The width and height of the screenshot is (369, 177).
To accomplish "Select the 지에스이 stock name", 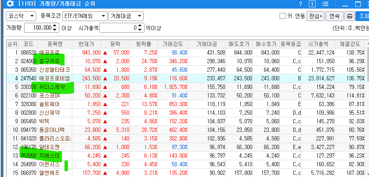I will click(49, 156).
